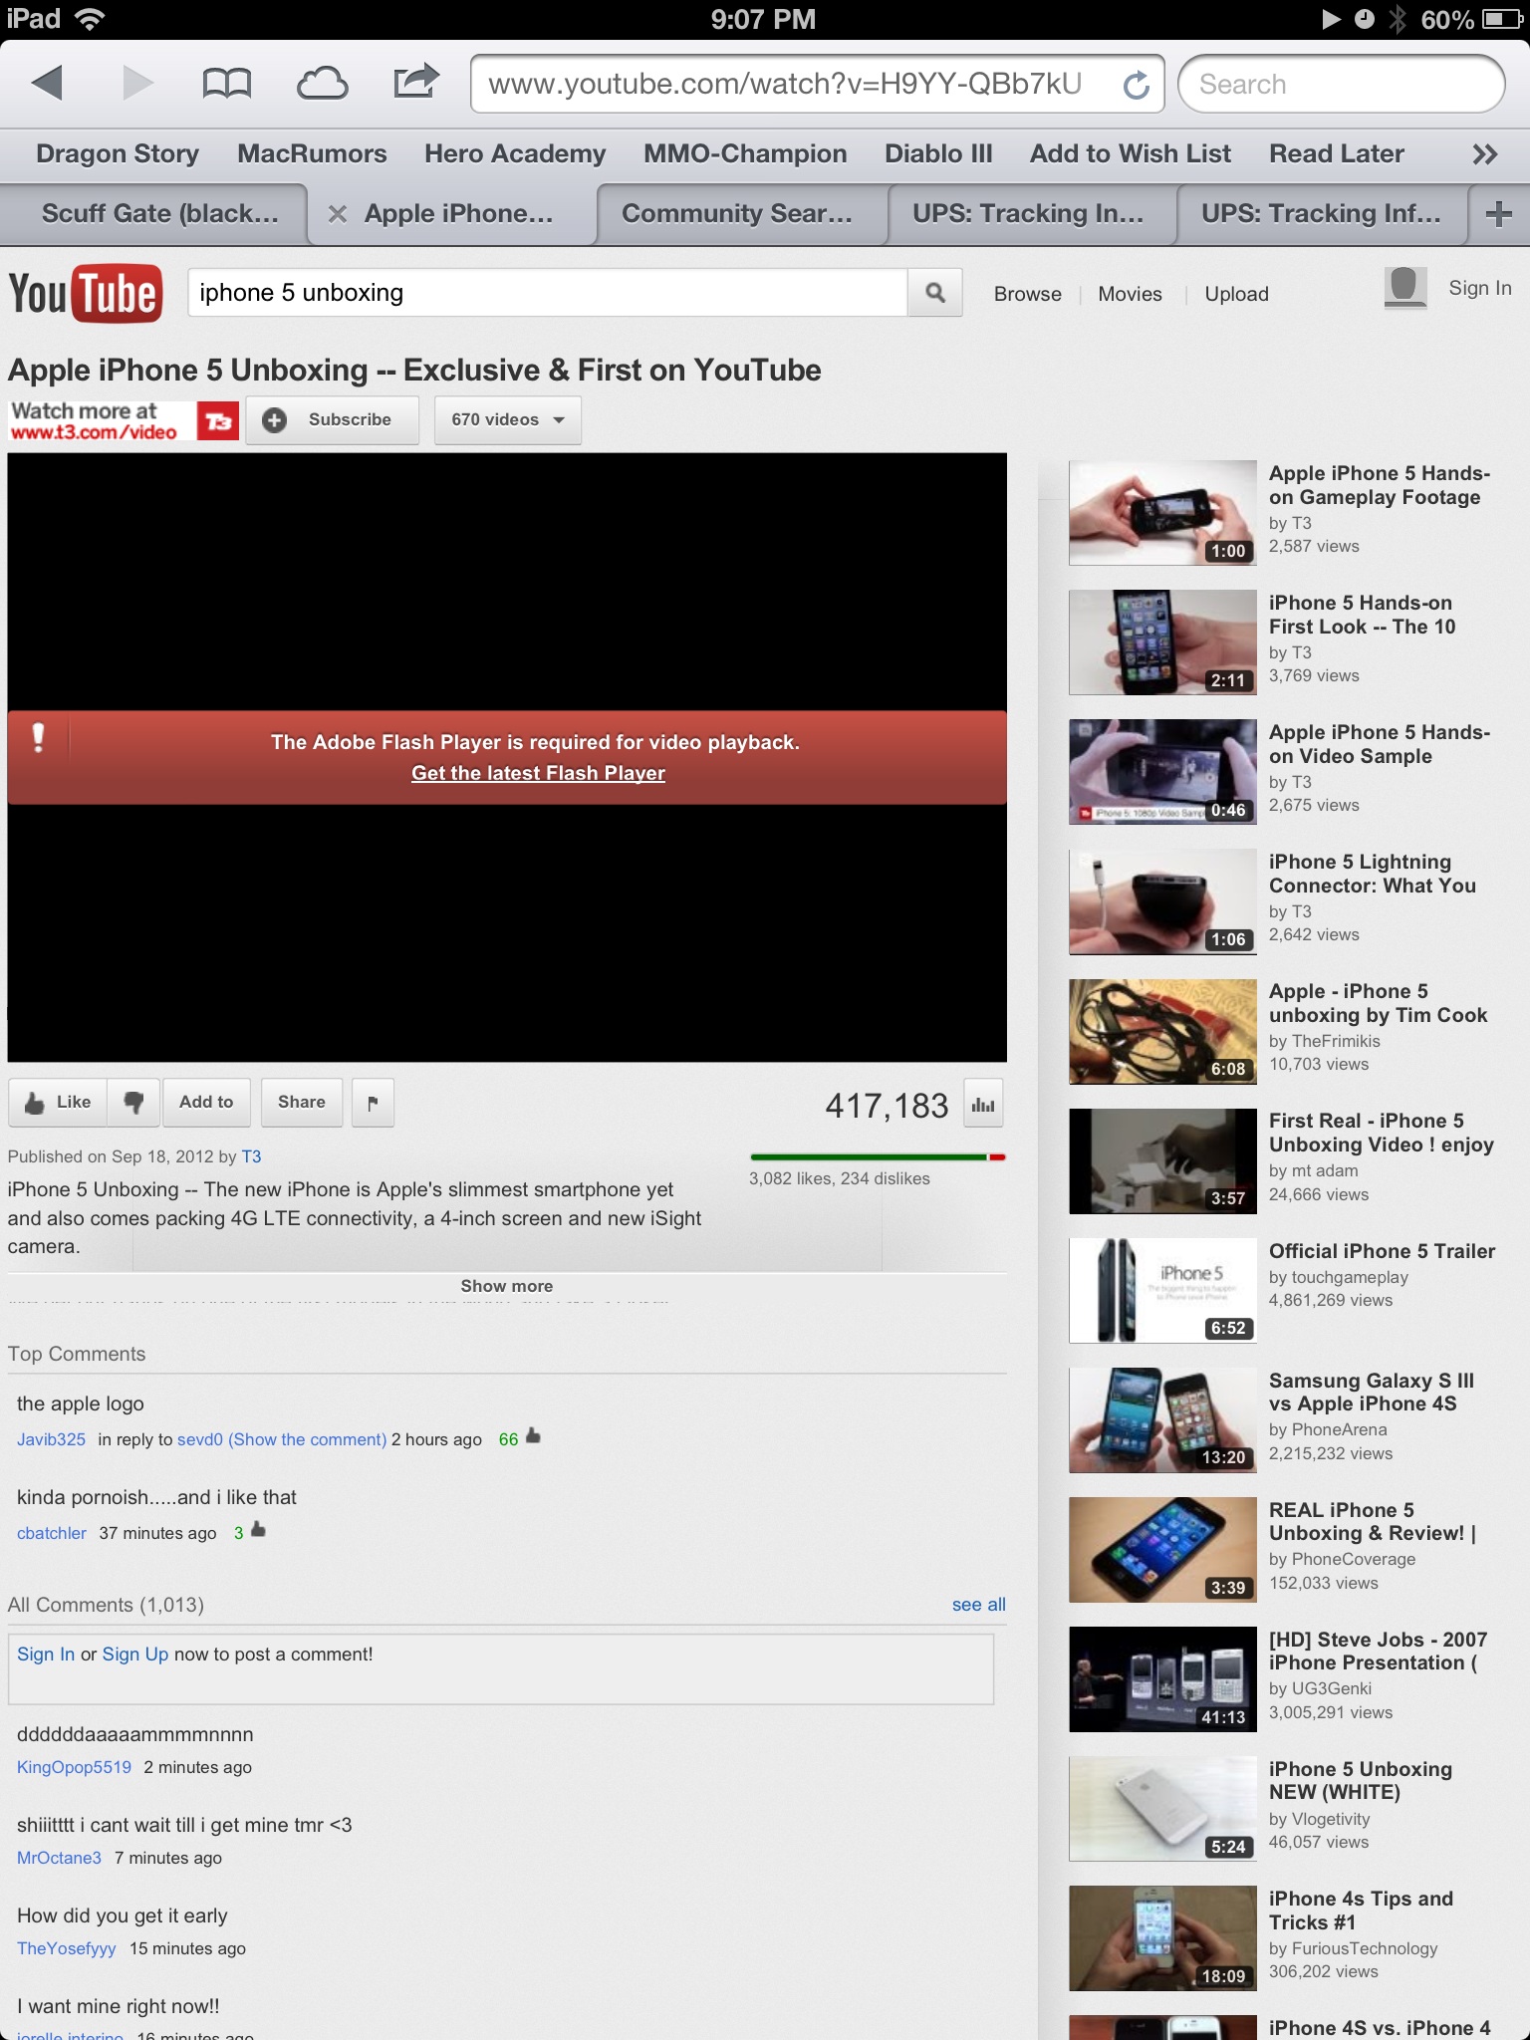
Task: Click see all comments link
Action: click(978, 1605)
